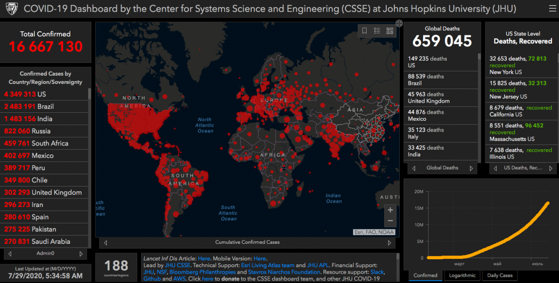The height and width of the screenshot is (283, 559).
Task: Select California US state entry
Action: point(522,111)
